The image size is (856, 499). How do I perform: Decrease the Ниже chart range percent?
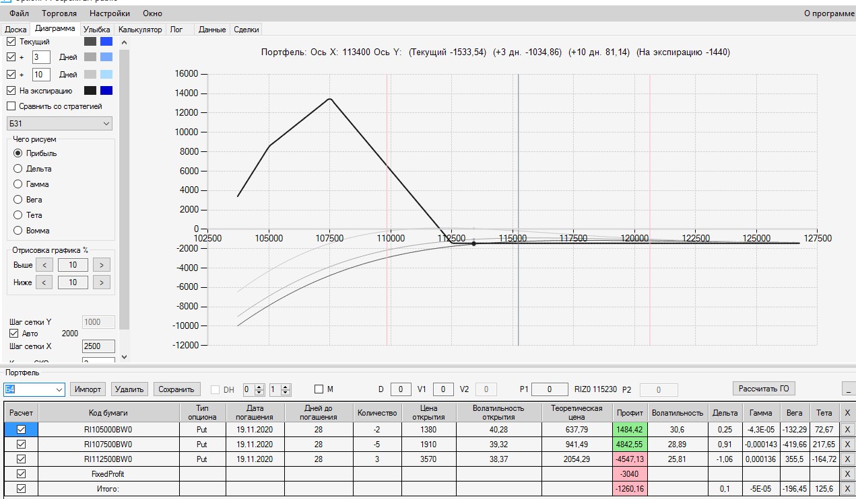(44, 282)
